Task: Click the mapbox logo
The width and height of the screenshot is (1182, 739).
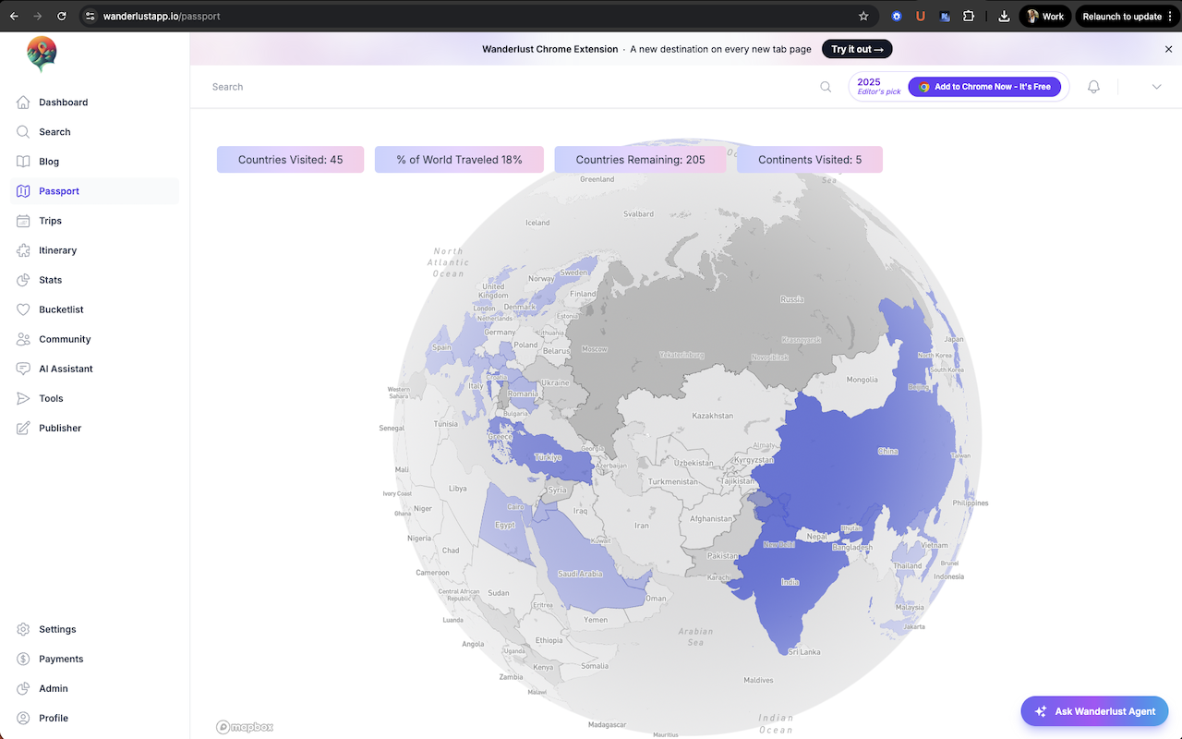Action: click(245, 727)
